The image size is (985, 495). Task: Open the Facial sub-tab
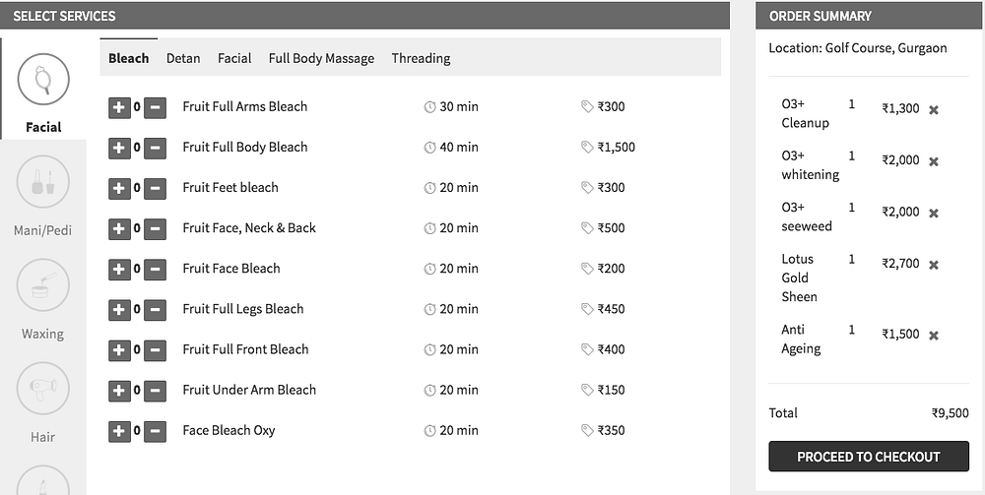234,58
